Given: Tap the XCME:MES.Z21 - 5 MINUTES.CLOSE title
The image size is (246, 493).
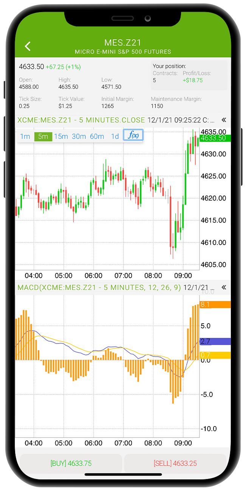Looking at the screenshot, I should 81,120.
